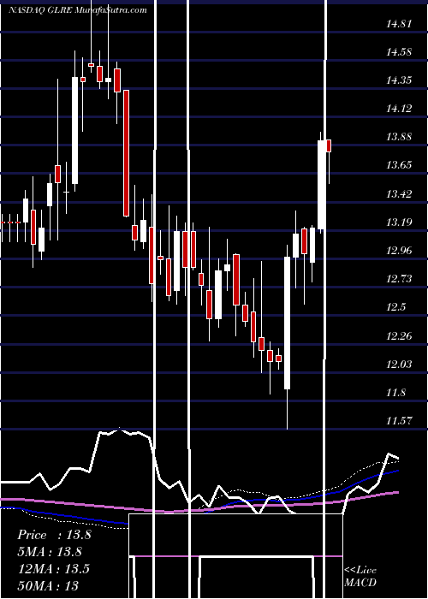
Task: Click the Price : 13.8 readout
Action: click(54, 535)
